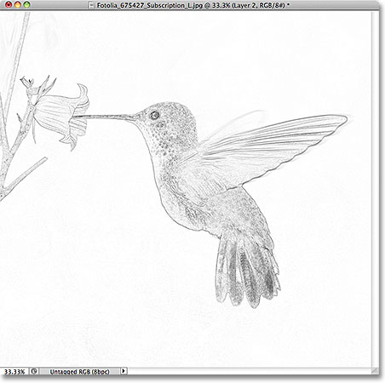
Task: Click the green zoom window button
Action: (x=26, y=4)
